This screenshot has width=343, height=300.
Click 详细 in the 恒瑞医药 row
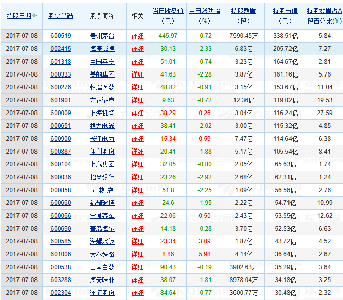pos(138,87)
